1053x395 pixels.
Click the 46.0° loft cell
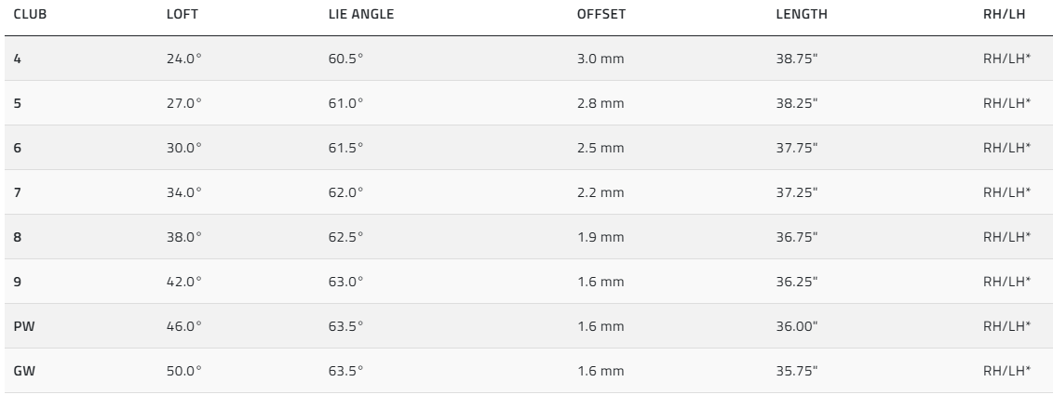(x=183, y=326)
